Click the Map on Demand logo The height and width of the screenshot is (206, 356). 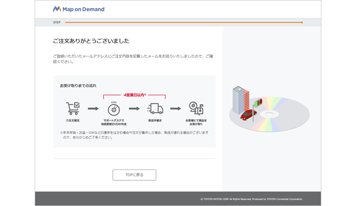point(79,9)
